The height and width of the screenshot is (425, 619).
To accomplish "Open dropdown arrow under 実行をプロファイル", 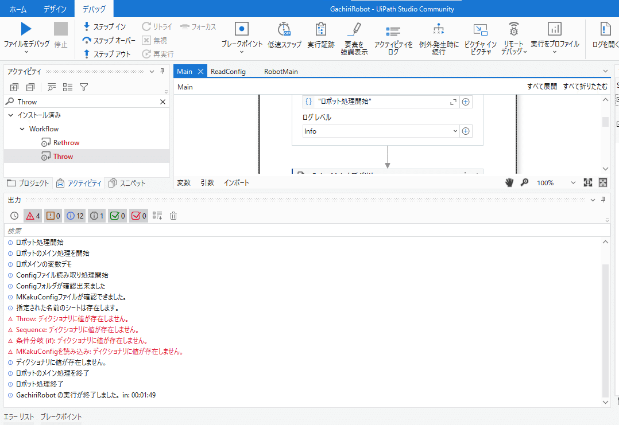I will pos(555,52).
